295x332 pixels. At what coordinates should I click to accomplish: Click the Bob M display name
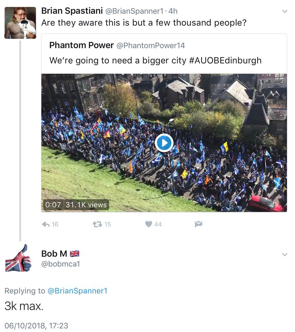(x=54, y=253)
